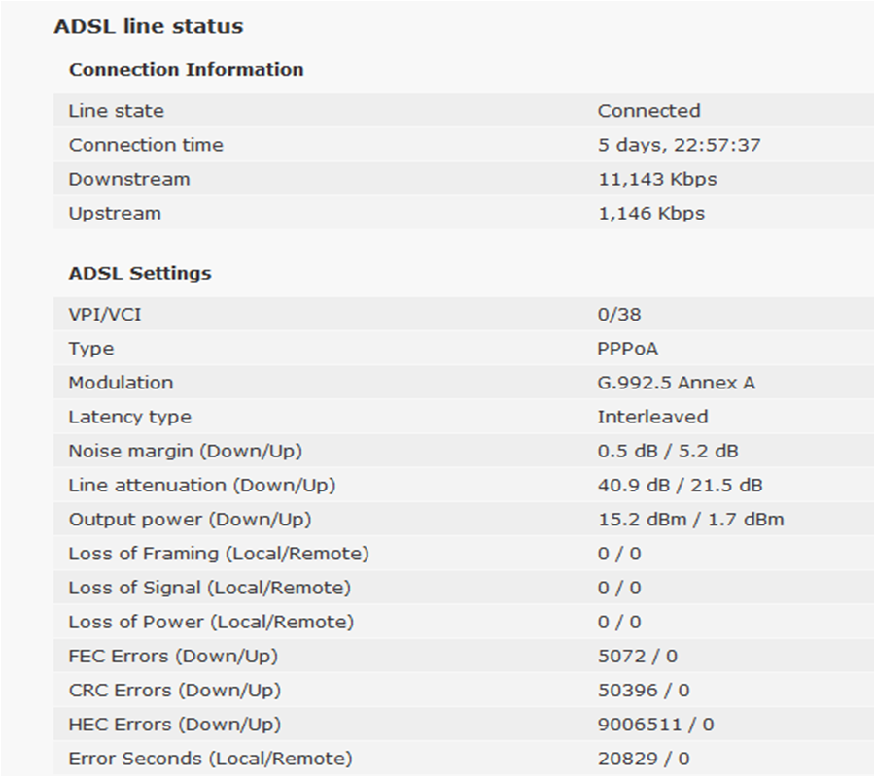
Task: Click the 'Noise margin (Down/Up)' label
Action: (x=186, y=451)
